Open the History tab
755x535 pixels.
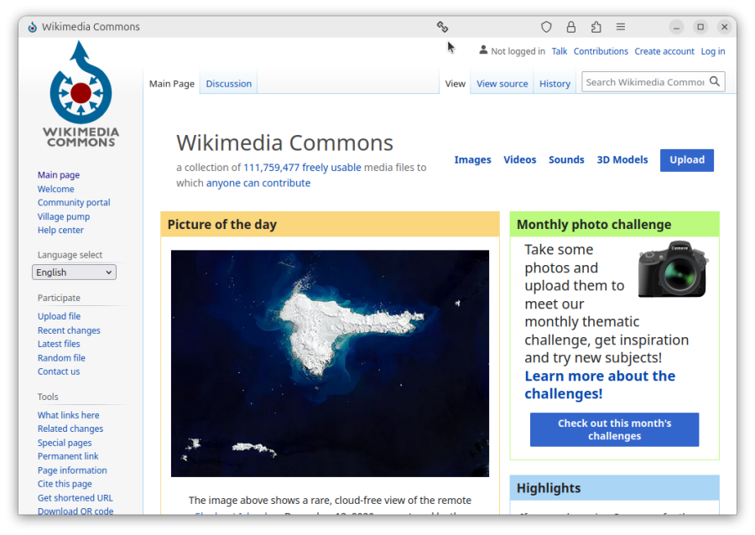tap(555, 84)
